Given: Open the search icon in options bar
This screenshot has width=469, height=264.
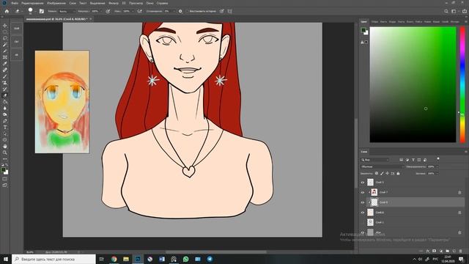Looking at the screenshot, I should coord(446,12).
